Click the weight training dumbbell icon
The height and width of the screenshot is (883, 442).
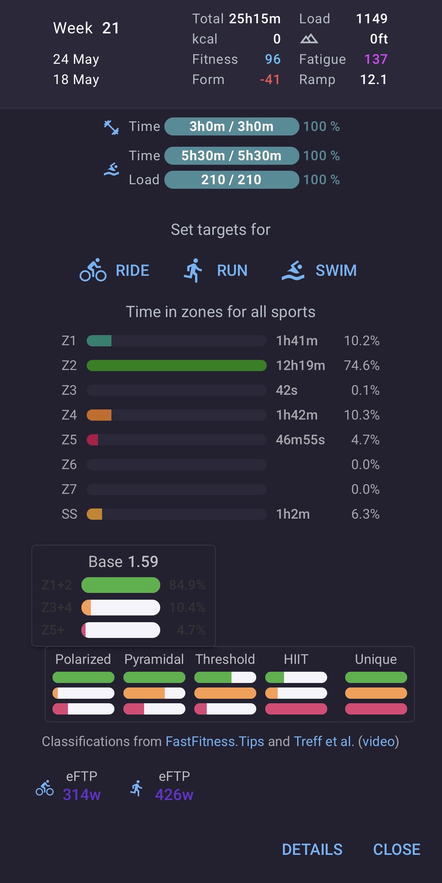point(111,127)
